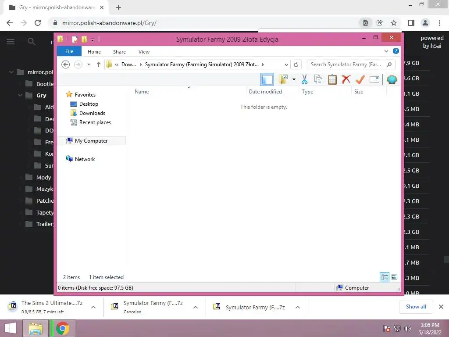Open Quick Access Toolbar customize dropdown
Screen dimensions: 449x337
pos(93,39)
